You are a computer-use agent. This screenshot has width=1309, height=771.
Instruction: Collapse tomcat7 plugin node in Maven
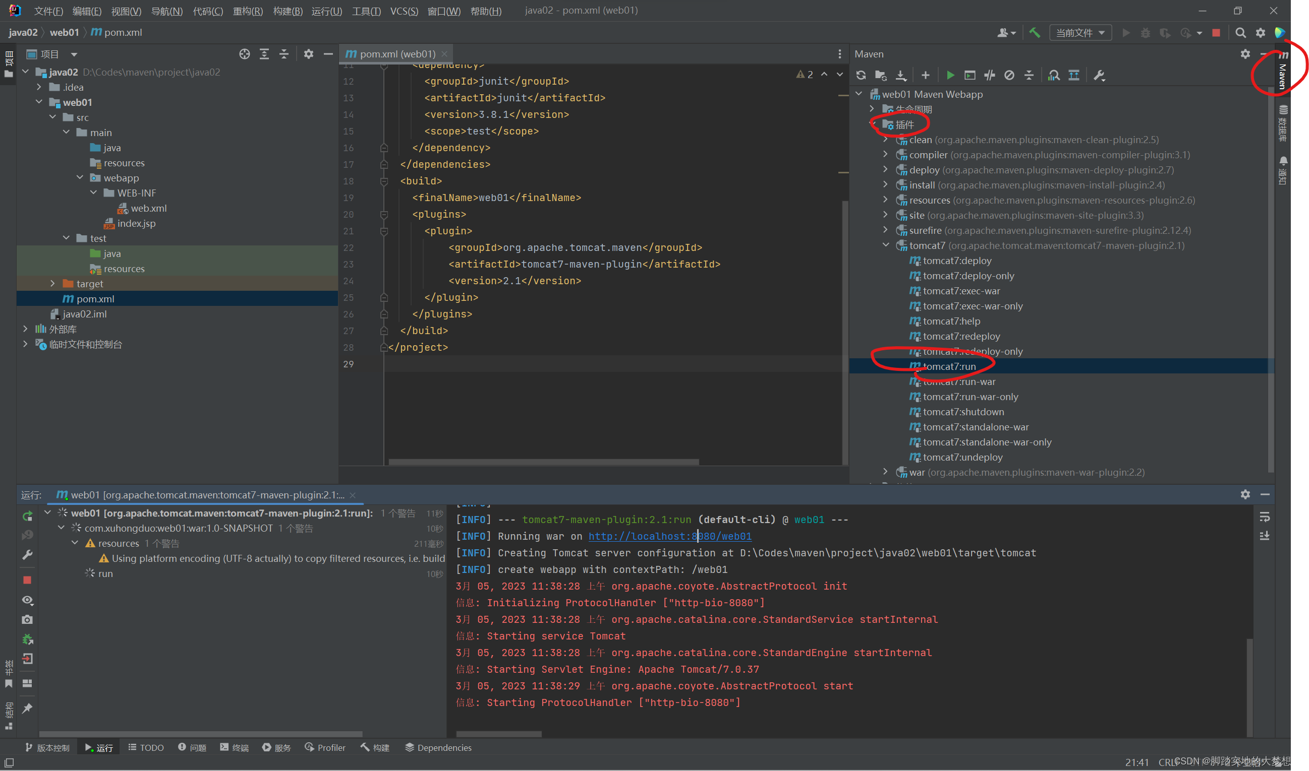886,245
